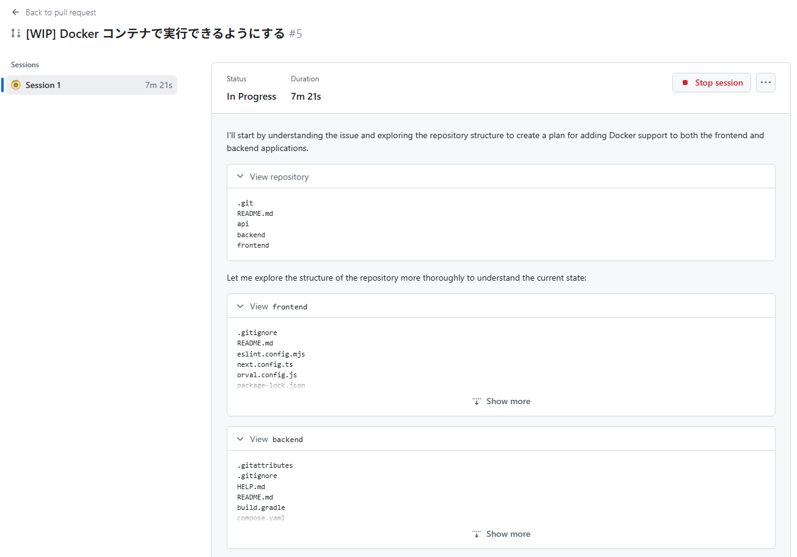The height and width of the screenshot is (557, 797).
Task: Click the back arrow icon
Action: coord(16,12)
